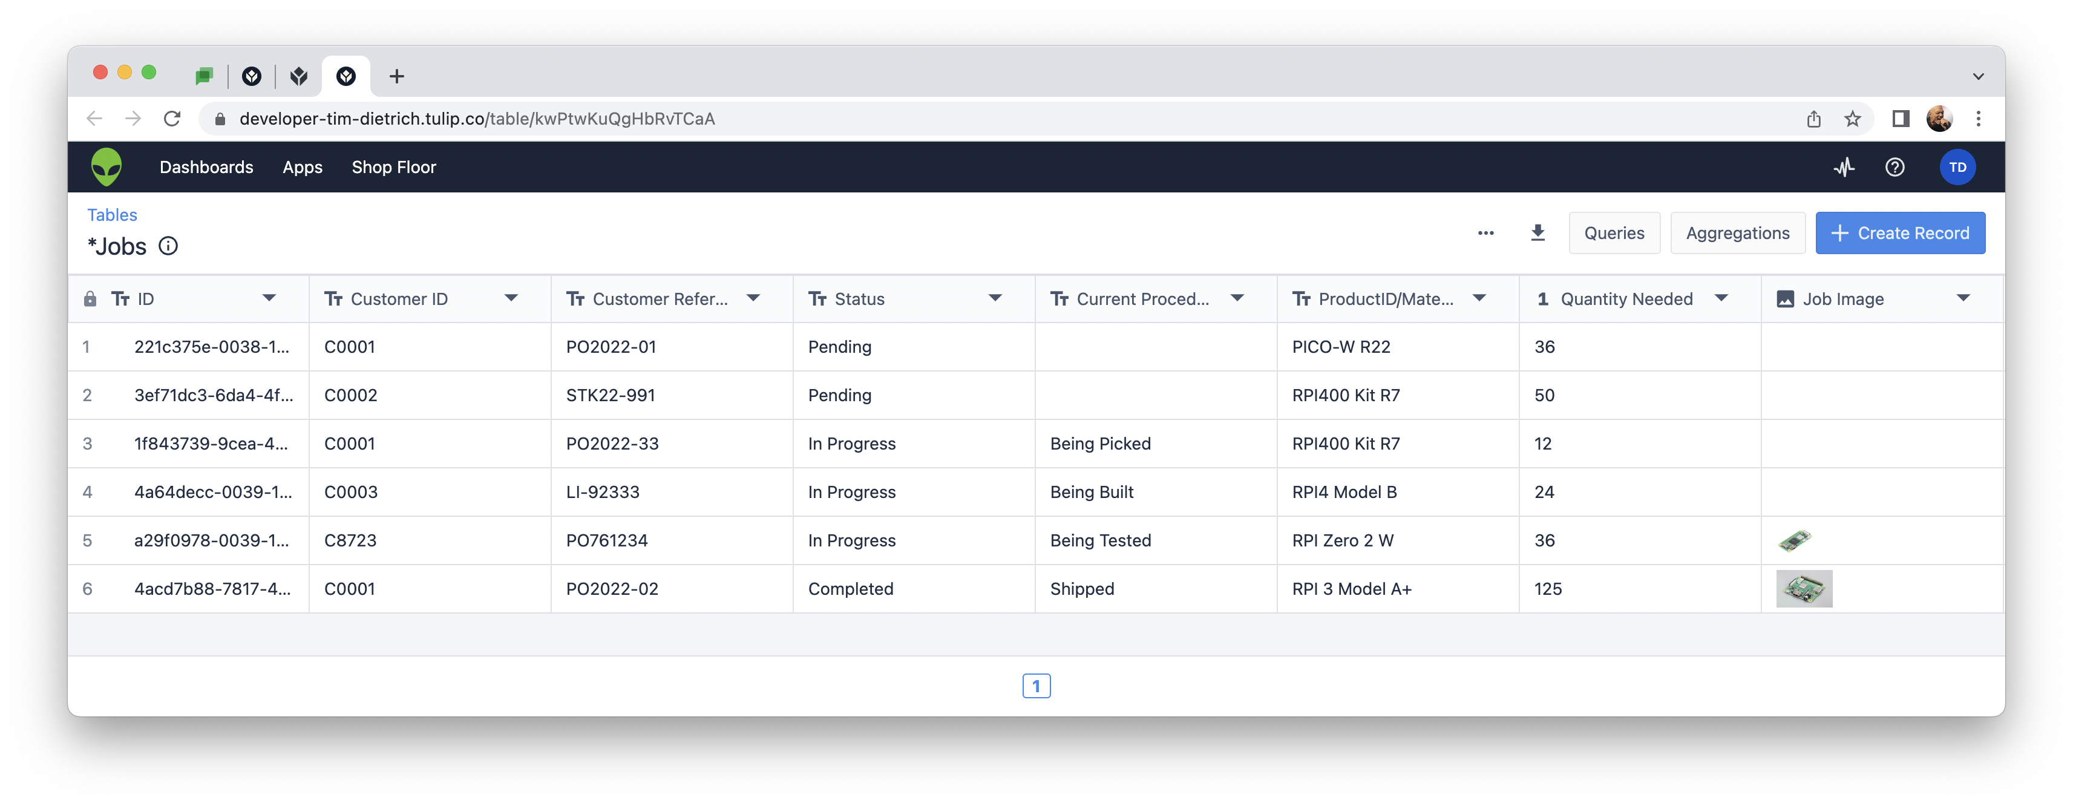Click customer reference LI-92333
Image resolution: width=2073 pixels, height=806 pixels.
pos(603,491)
